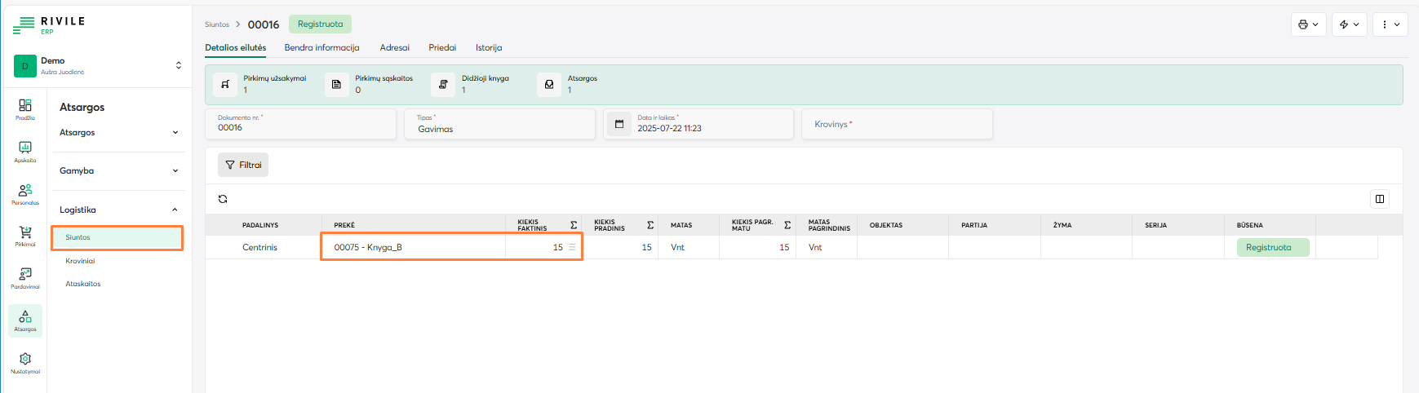This screenshot has width=1419, height=393.
Task: Open Nustatymai settings gear icon
Action: click(25, 362)
